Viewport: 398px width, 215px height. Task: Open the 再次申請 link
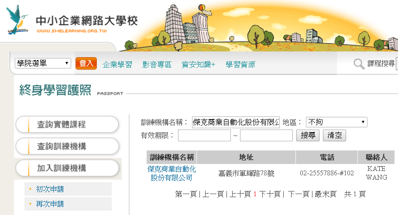tap(50, 204)
